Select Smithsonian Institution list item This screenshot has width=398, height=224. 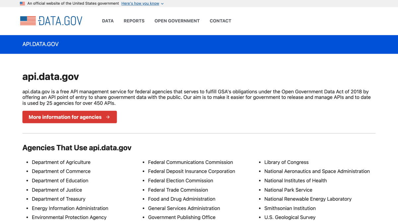(290, 208)
